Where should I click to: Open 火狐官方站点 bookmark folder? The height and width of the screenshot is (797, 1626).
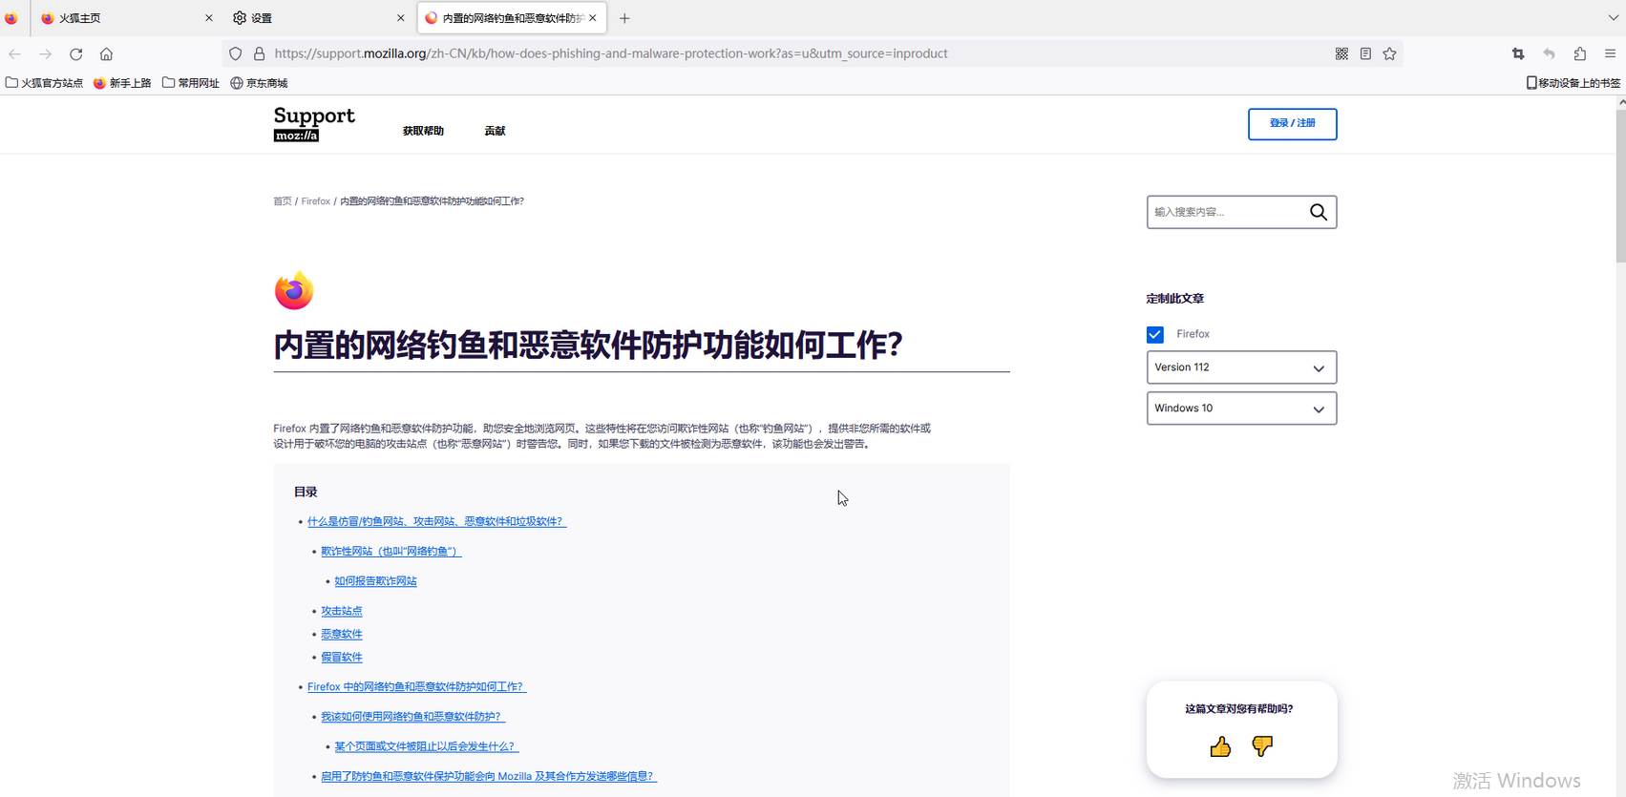pos(44,83)
